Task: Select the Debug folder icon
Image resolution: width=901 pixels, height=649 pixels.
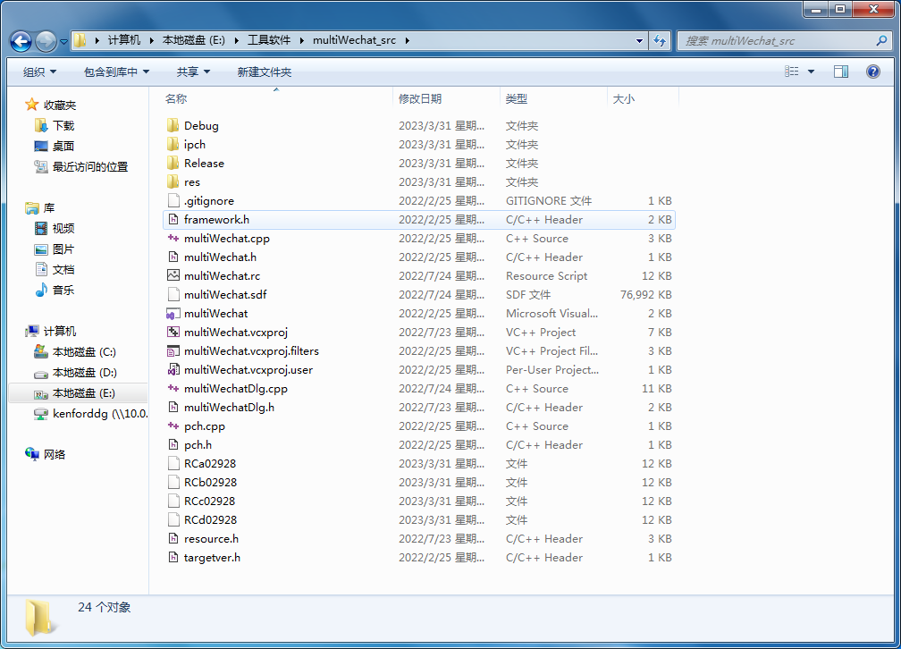Action: click(173, 125)
